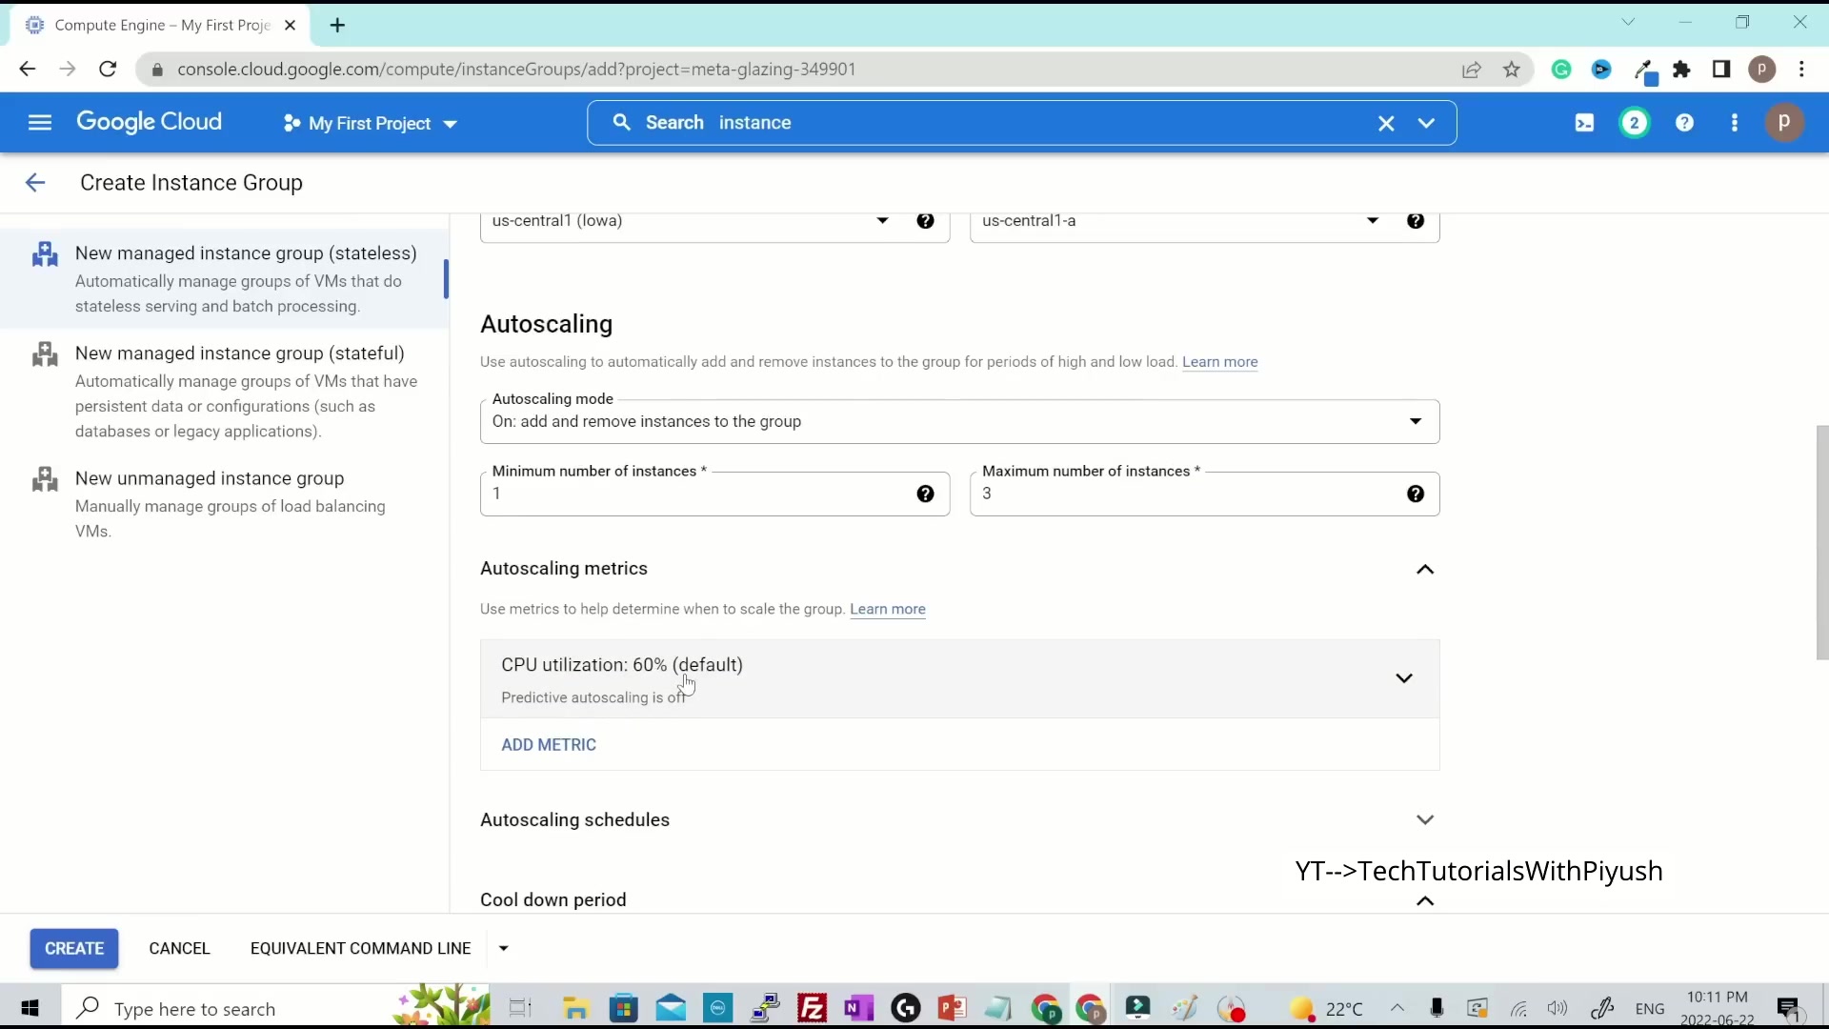Image resolution: width=1829 pixels, height=1029 pixels.
Task: Select New managed instance group (stateless)
Action: 225,279
